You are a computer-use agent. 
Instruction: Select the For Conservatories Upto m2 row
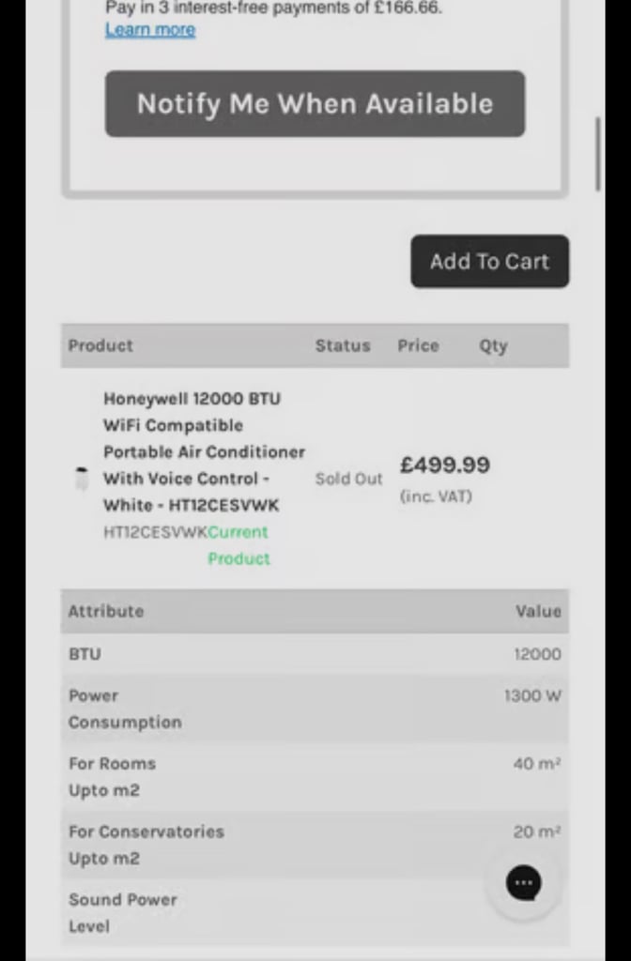315,845
